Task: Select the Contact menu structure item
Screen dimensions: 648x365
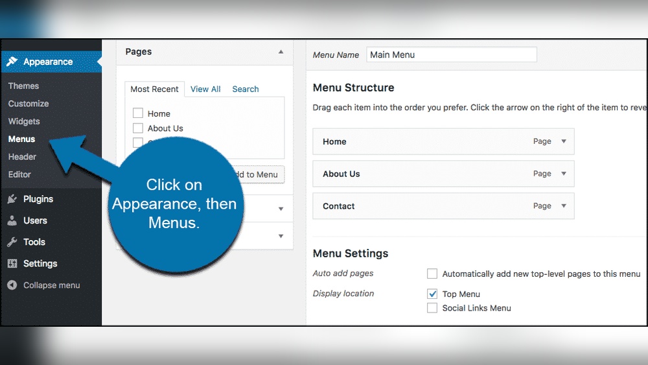Action: (443, 206)
